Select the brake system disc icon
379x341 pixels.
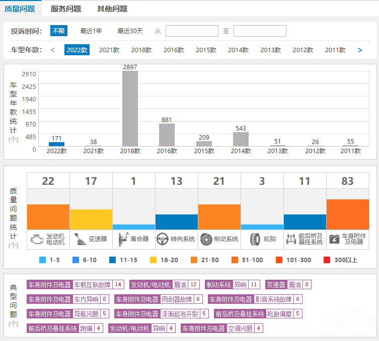click(205, 239)
